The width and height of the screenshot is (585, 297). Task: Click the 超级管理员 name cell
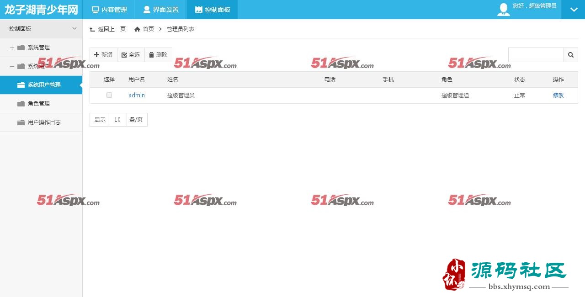(181, 95)
